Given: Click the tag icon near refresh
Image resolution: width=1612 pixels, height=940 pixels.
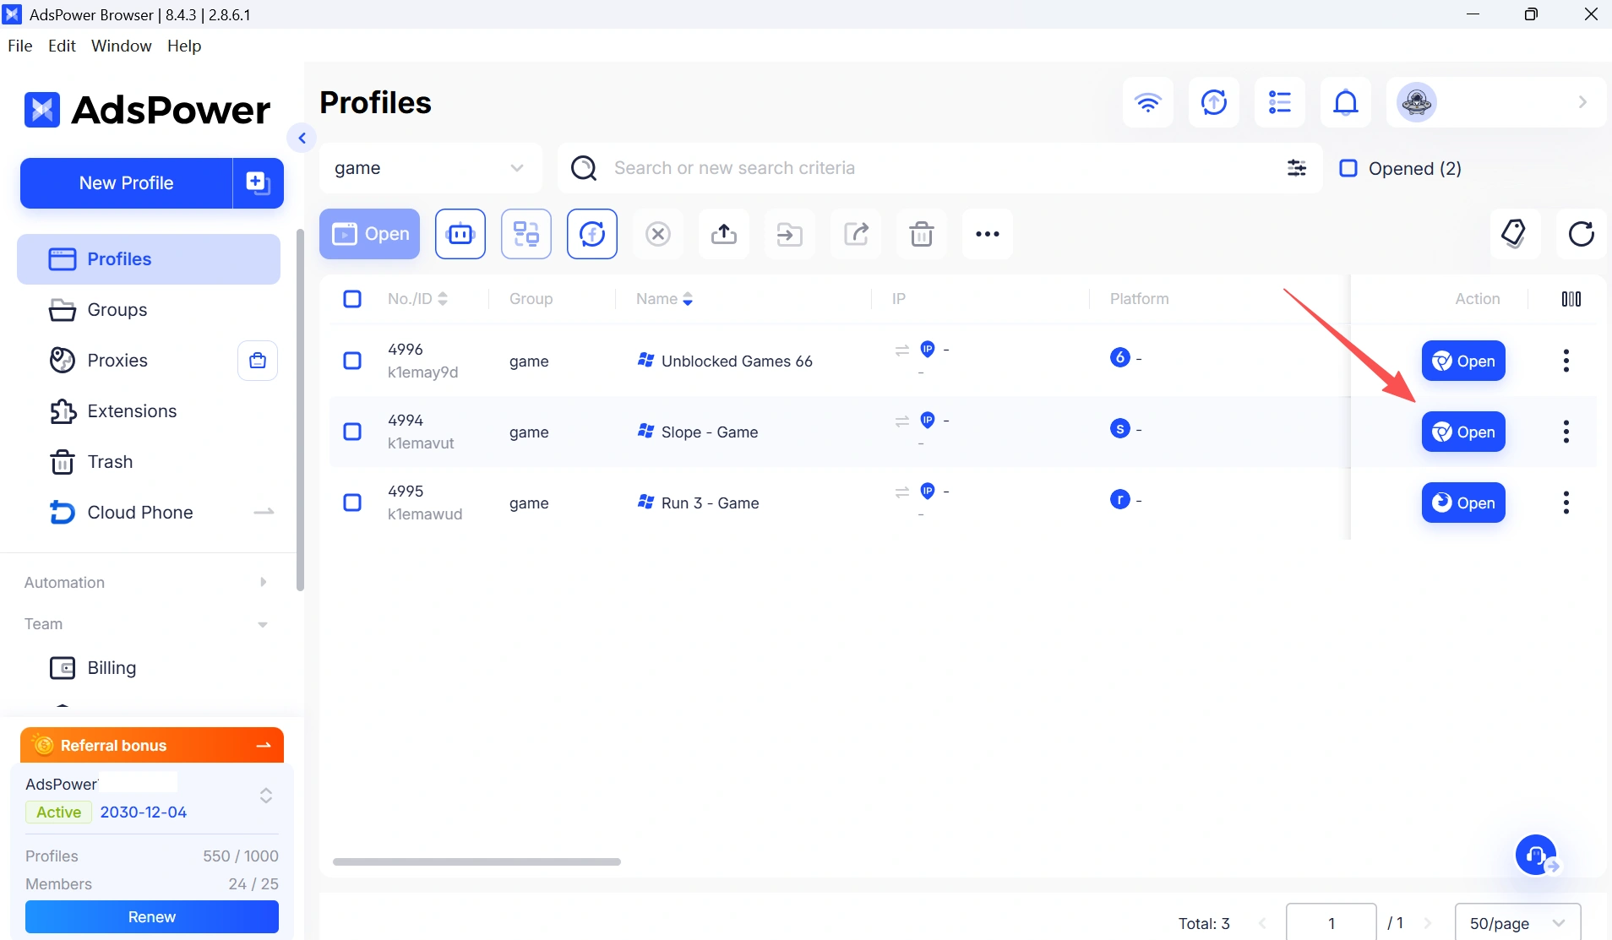Looking at the screenshot, I should pyautogui.click(x=1514, y=234).
